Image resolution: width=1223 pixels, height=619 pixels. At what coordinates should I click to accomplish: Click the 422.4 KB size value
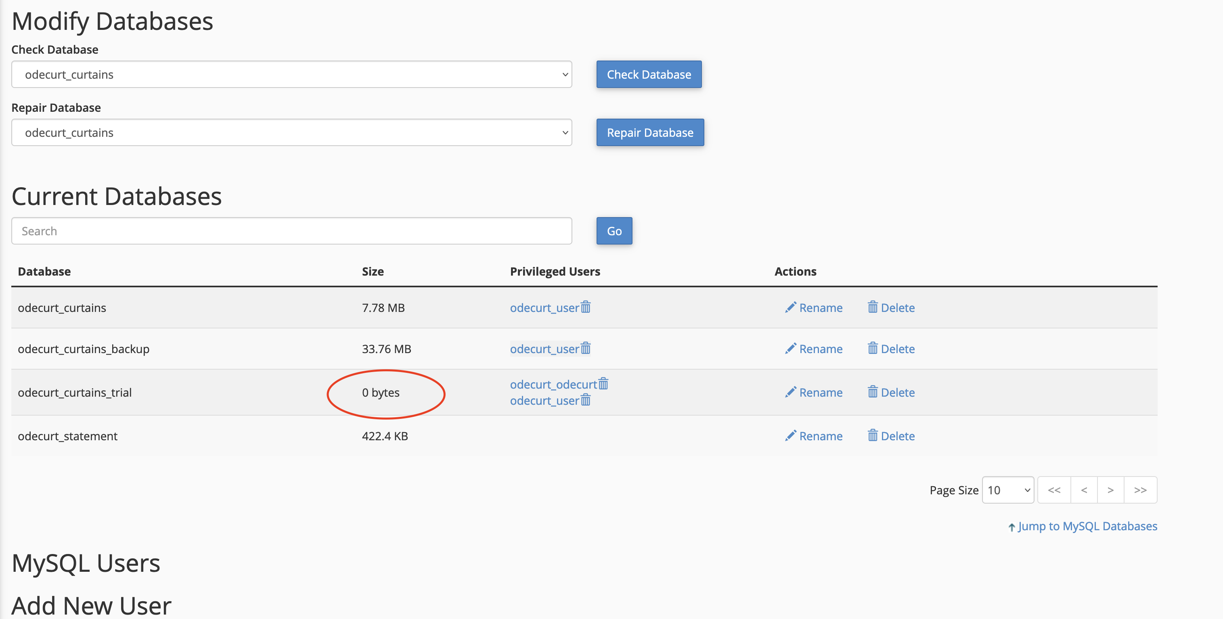pos(385,436)
